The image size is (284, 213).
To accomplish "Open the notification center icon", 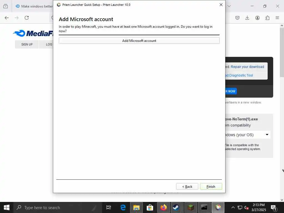I will 274,207.
